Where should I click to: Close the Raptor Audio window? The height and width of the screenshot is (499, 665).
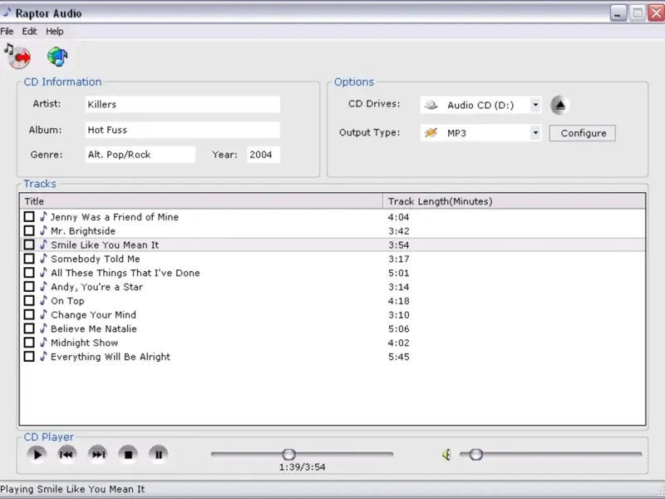[x=657, y=12]
